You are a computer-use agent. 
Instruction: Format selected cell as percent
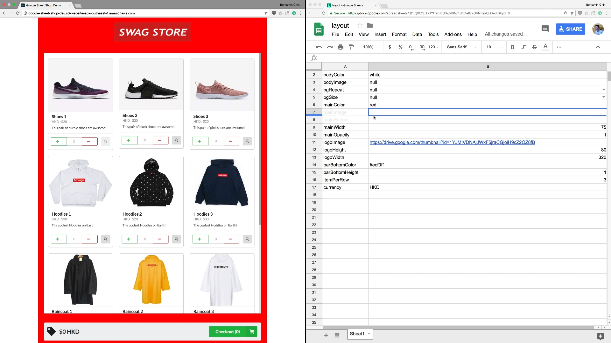[400, 47]
